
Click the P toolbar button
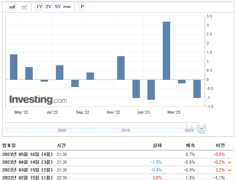tap(82, 7)
